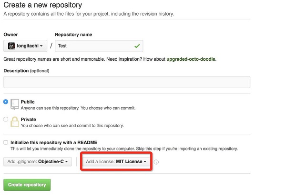Image resolution: width=286 pixels, height=195 pixels.
Task: Open the Owner dropdown showing longitachi
Action: [26, 46]
